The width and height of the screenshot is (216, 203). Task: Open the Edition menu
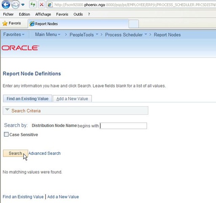tap(24, 14)
